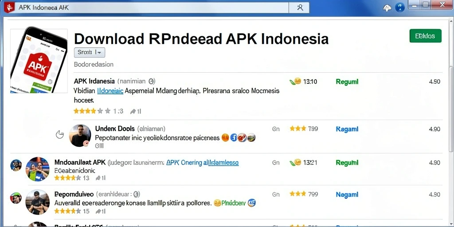Screen dimensions: 454x227
Task: Click the loading circle icon beside Undenx Dools avatar
Action: point(60,135)
